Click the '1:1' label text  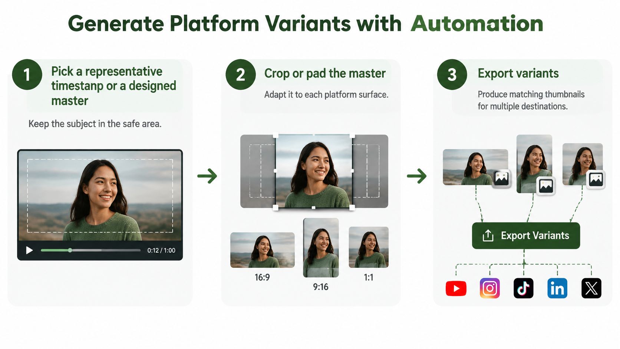369,277
